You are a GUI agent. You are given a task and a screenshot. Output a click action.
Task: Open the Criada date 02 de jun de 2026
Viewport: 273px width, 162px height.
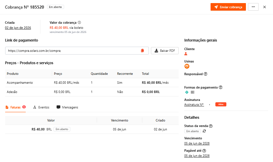18,28
